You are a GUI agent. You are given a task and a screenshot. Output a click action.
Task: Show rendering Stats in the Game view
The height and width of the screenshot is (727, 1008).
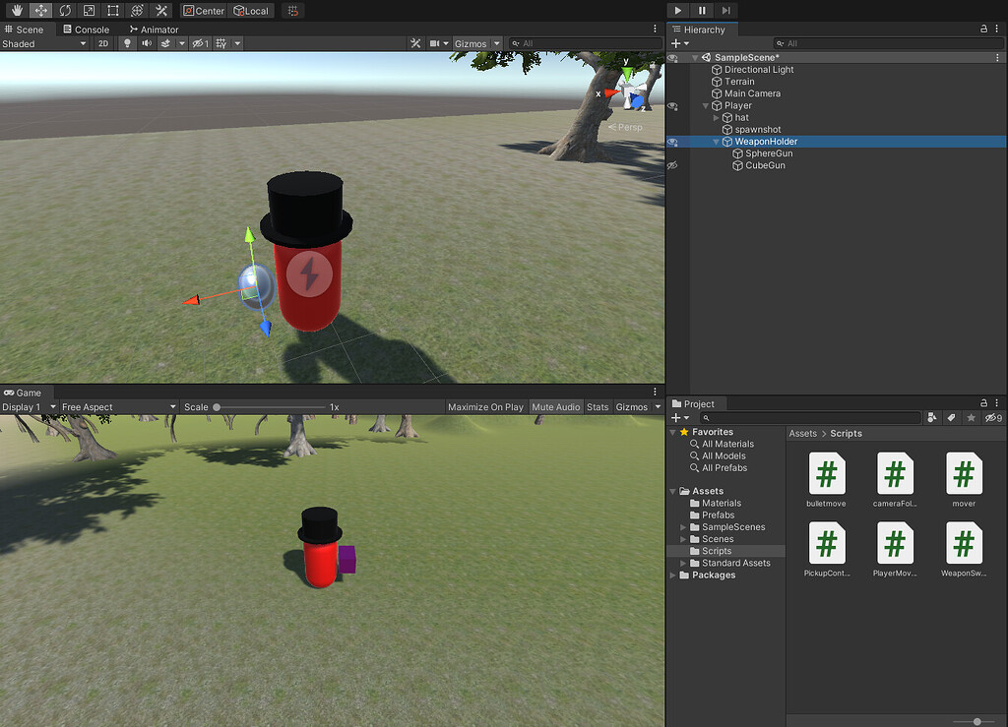click(x=598, y=406)
